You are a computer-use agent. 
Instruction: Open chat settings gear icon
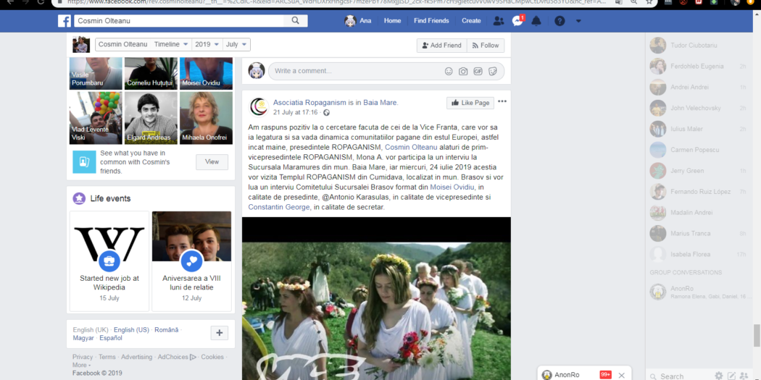pos(718,376)
